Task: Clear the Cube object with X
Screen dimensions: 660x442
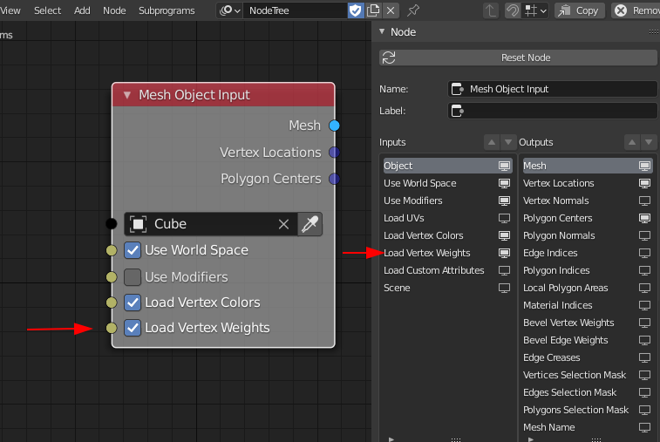Action: [x=283, y=224]
